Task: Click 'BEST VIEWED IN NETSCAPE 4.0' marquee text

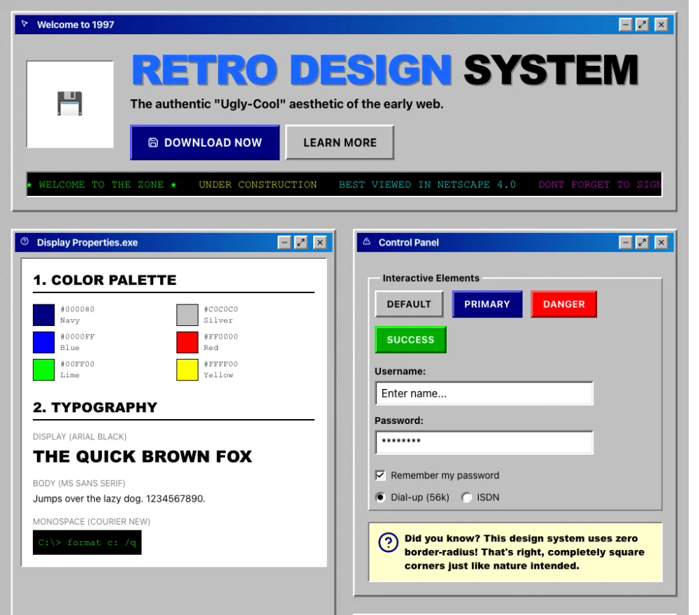Action: coord(427,184)
